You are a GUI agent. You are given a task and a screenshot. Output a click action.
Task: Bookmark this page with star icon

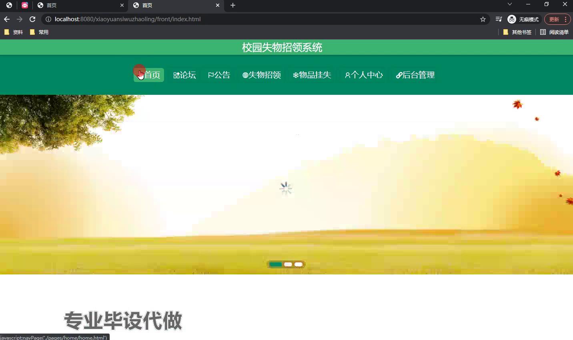coord(483,19)
